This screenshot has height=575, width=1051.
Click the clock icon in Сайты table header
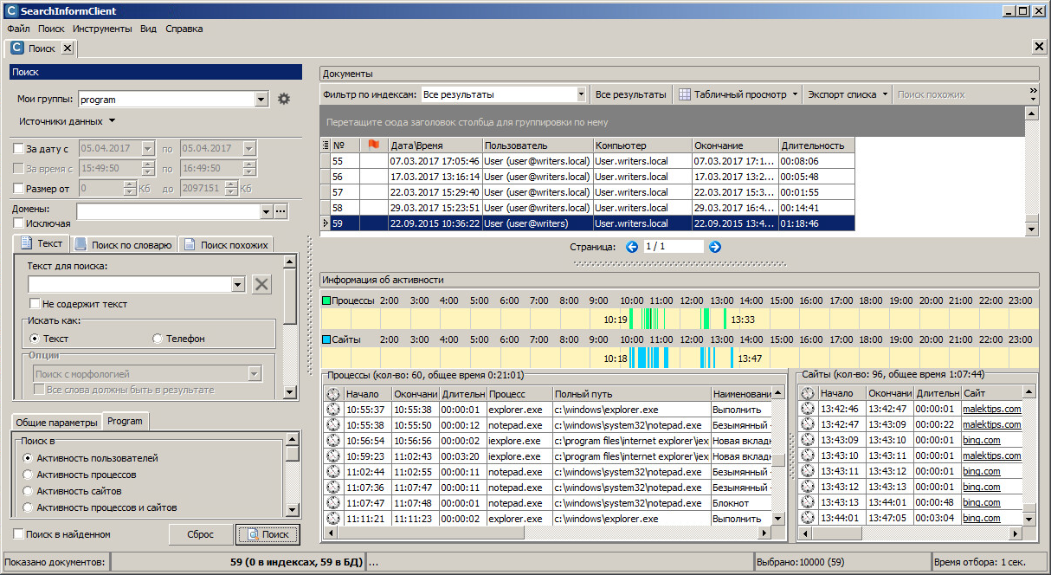coord(808,394)
